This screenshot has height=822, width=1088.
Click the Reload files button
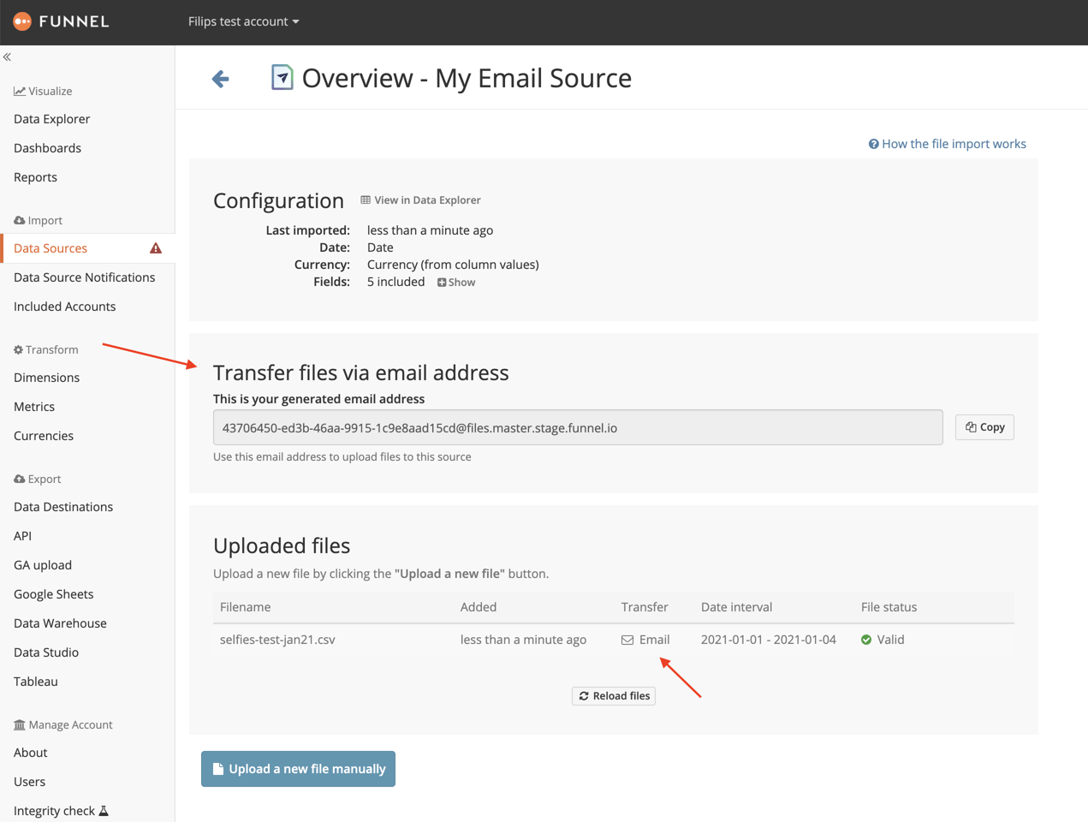tap(613, 695)
